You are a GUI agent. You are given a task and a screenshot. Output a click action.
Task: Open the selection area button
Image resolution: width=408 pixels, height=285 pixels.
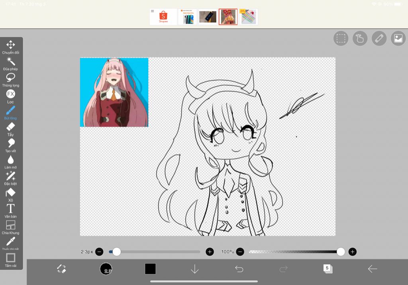(341, 39)
